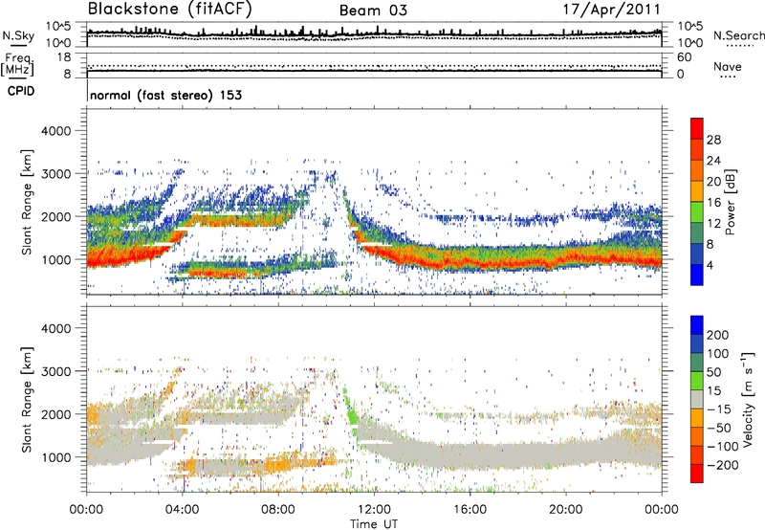Image resolution: width=765 pixels, height=530 pixels.
Task: Select the "28" Power colorbar label
Action: click(x=713, y=140)
